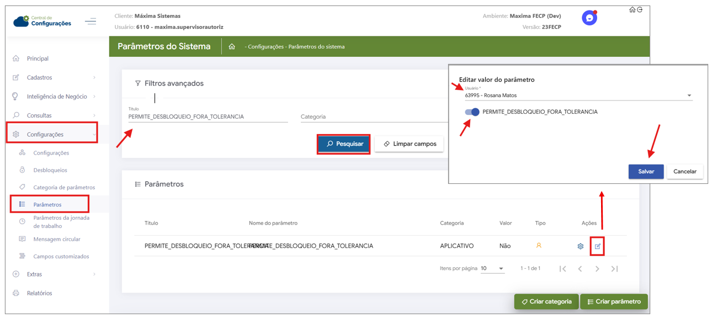The height and width of the screenshot is (324, 712).
Task: Click the Nome do parâmetro column header
Action: [x=273, y=223]
